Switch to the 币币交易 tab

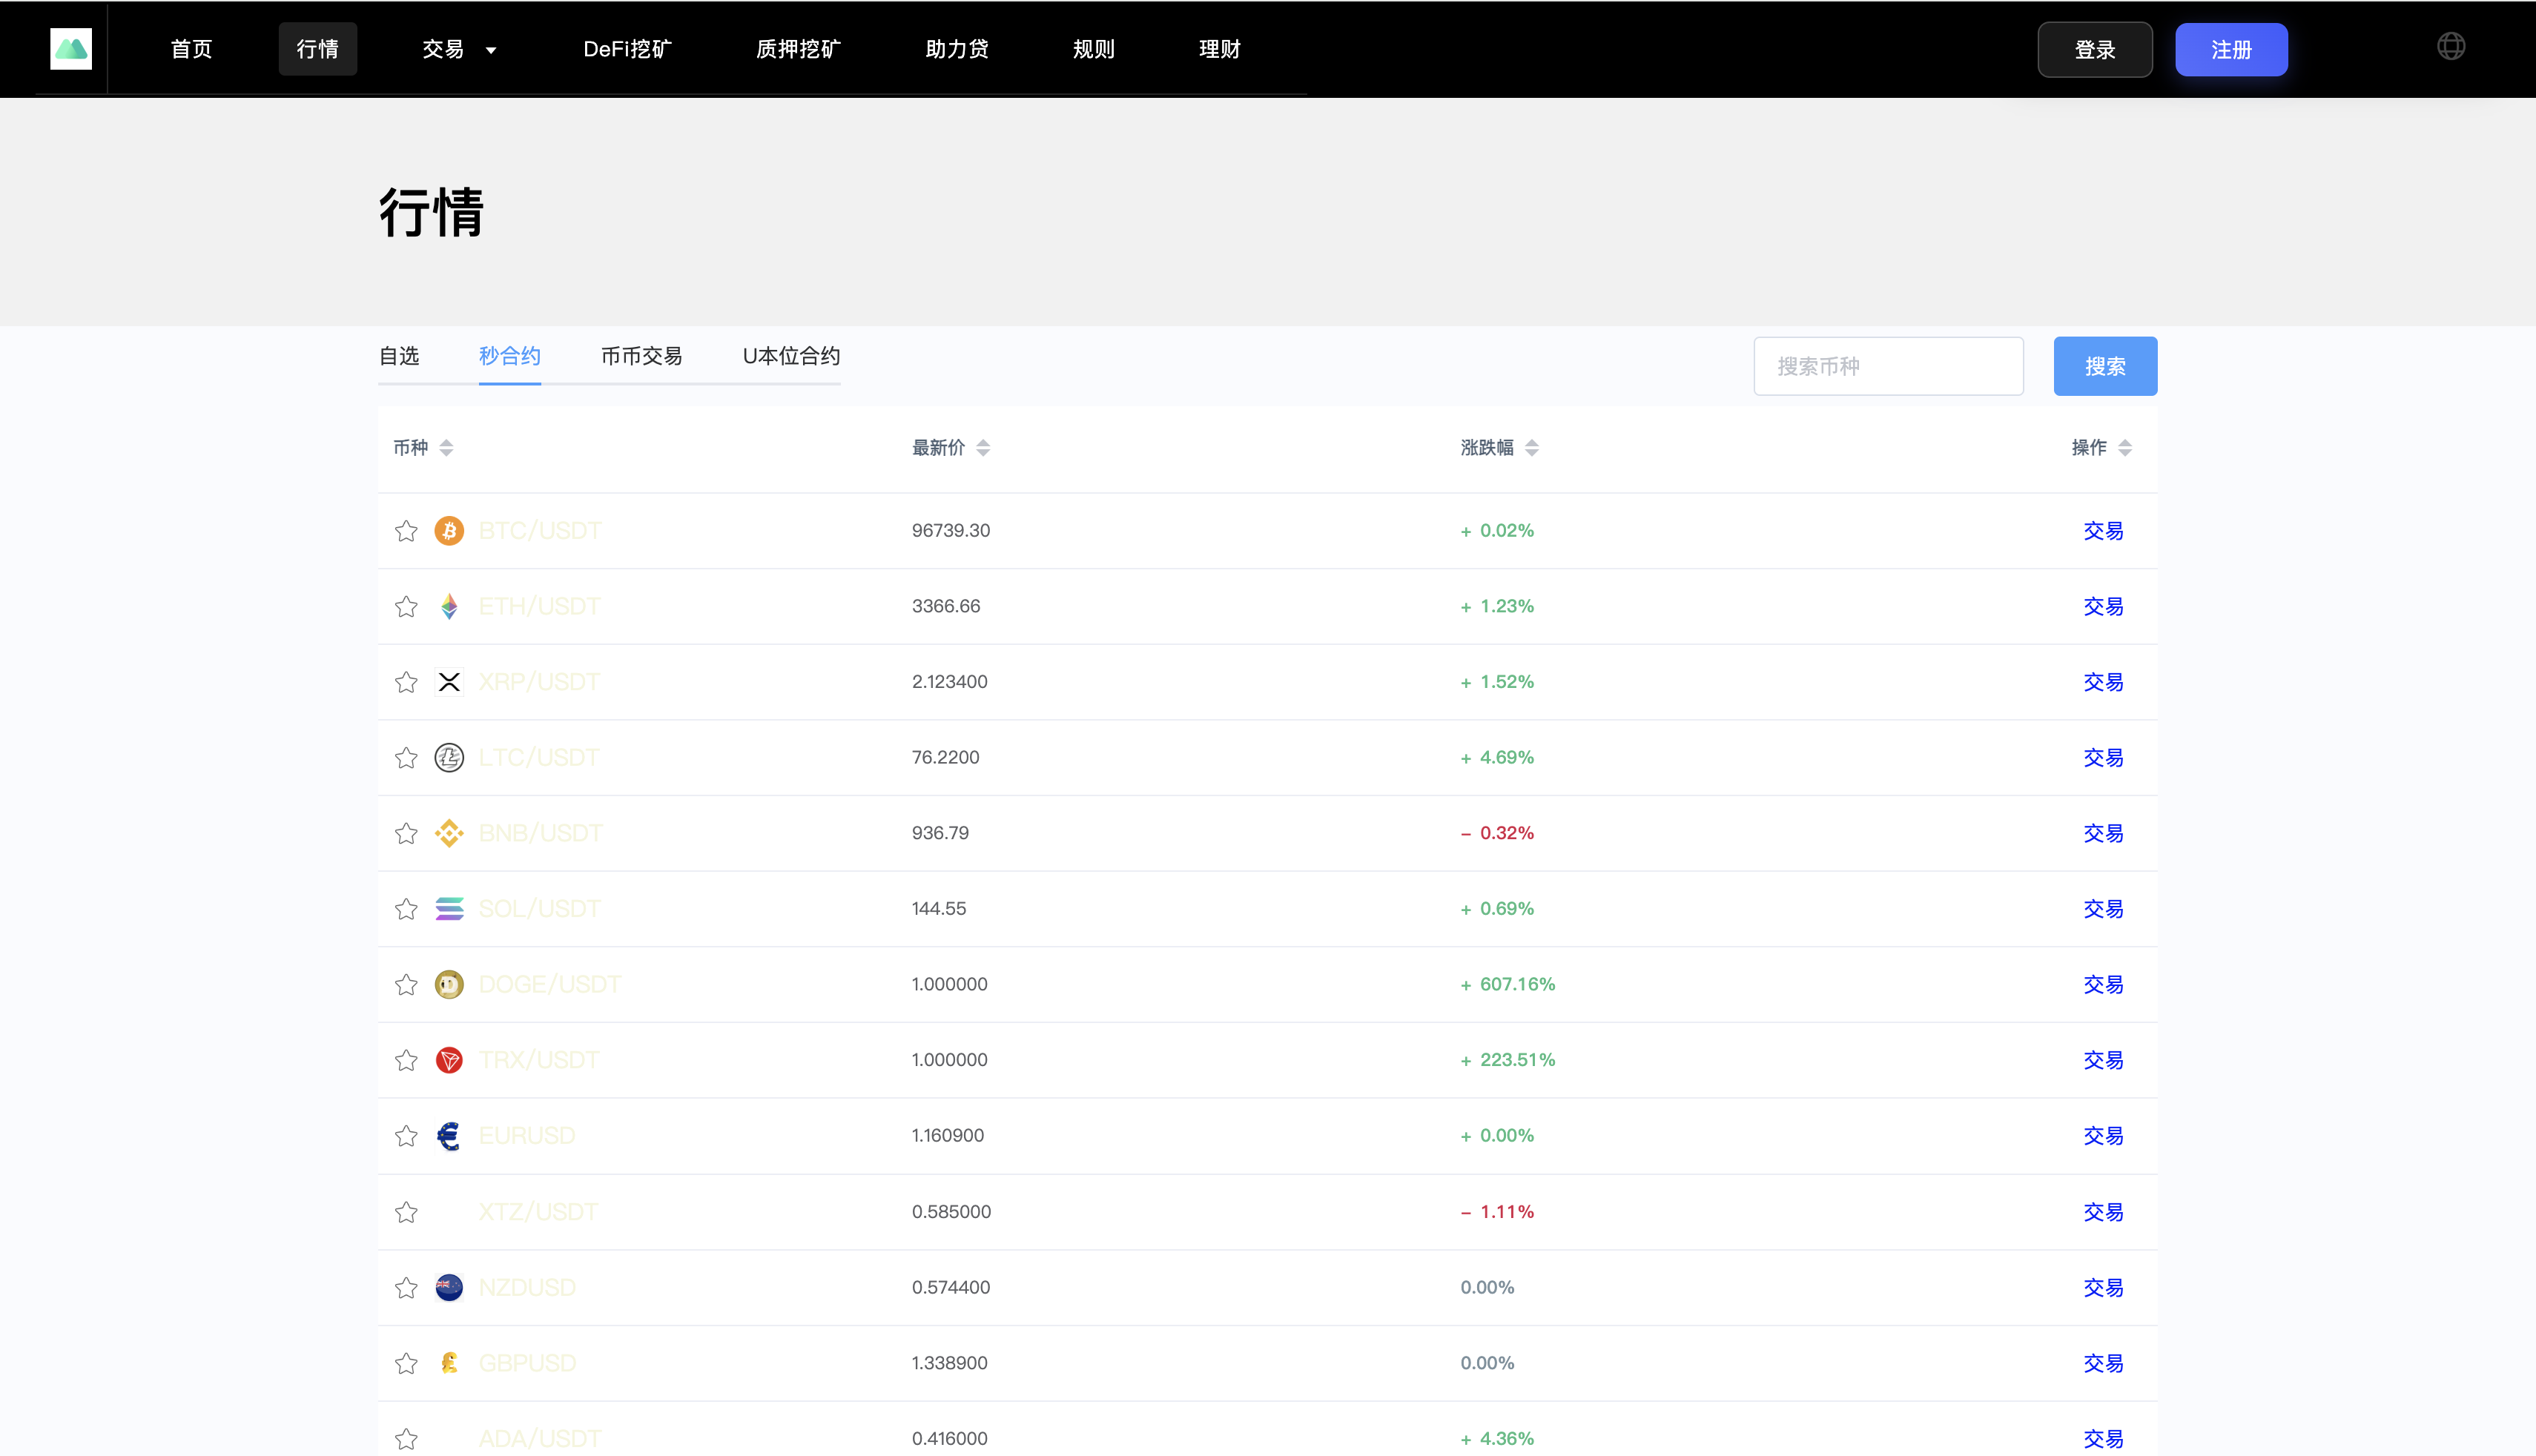point(642,356)
